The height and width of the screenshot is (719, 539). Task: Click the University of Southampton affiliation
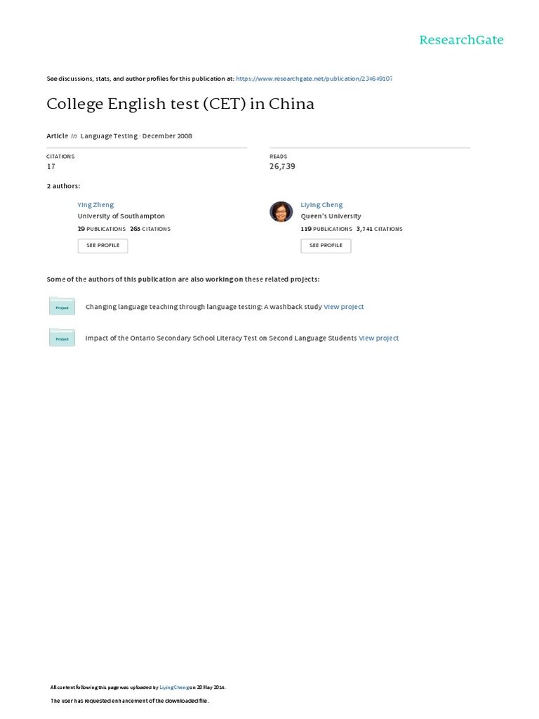click(121, 216)
